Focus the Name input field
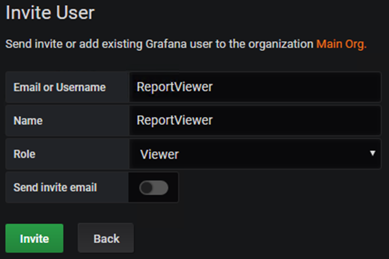Screen dimensions: 389x259 pos(255,121)
